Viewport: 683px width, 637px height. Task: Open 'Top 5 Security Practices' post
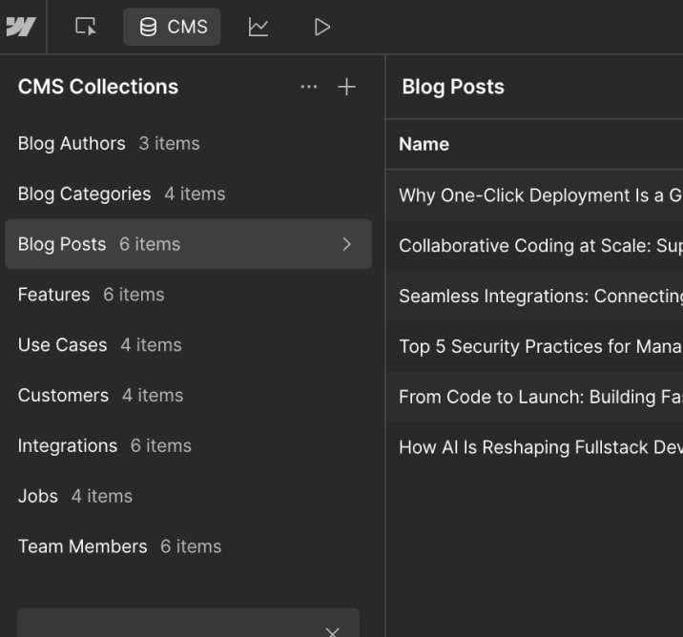(534, 346)
